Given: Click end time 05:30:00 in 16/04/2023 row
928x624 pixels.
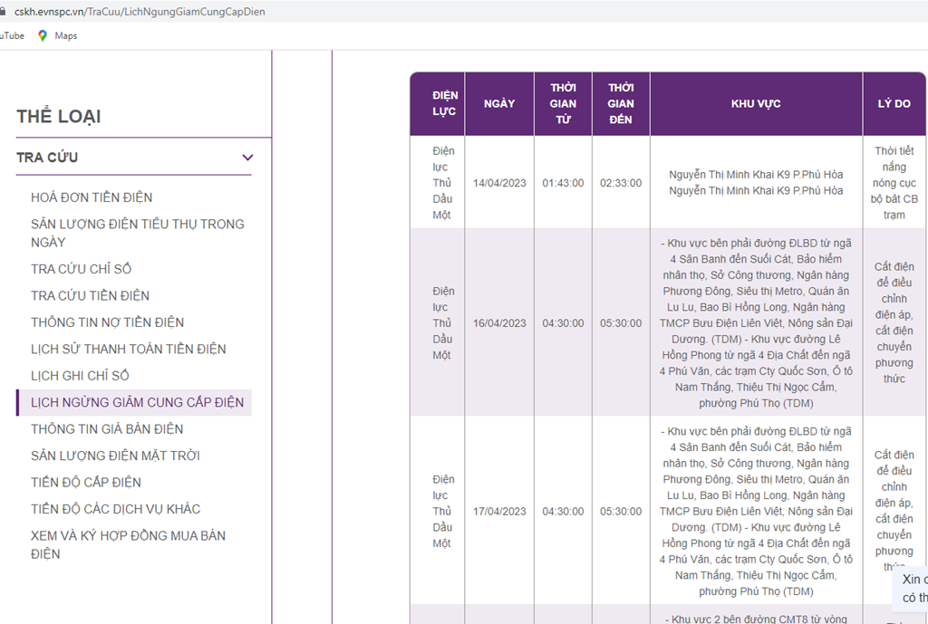Looking at the screenshot, I should click(621, 323).
